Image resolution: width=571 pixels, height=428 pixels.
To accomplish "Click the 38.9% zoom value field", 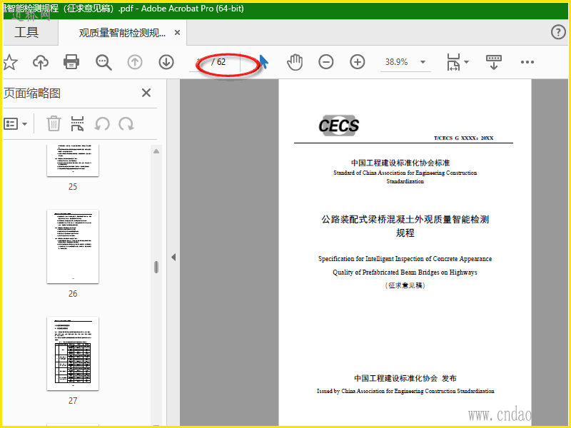I will tap(397, 62).
